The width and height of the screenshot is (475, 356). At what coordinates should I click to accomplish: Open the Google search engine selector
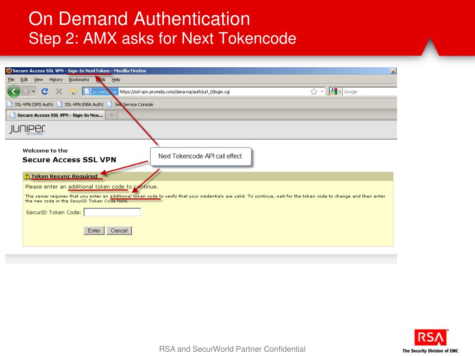coord(336,91)
